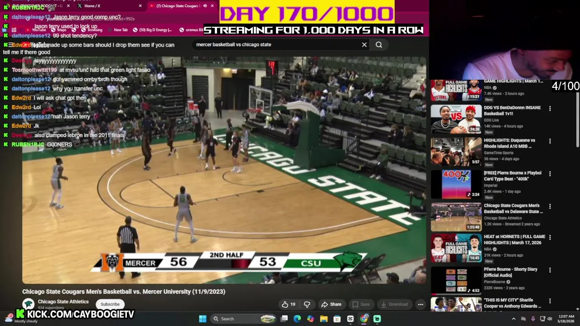The width and height of the screenshot is (580, 326).
Task: Open the clock showing 12:07 AM
Action: (566, 319)
